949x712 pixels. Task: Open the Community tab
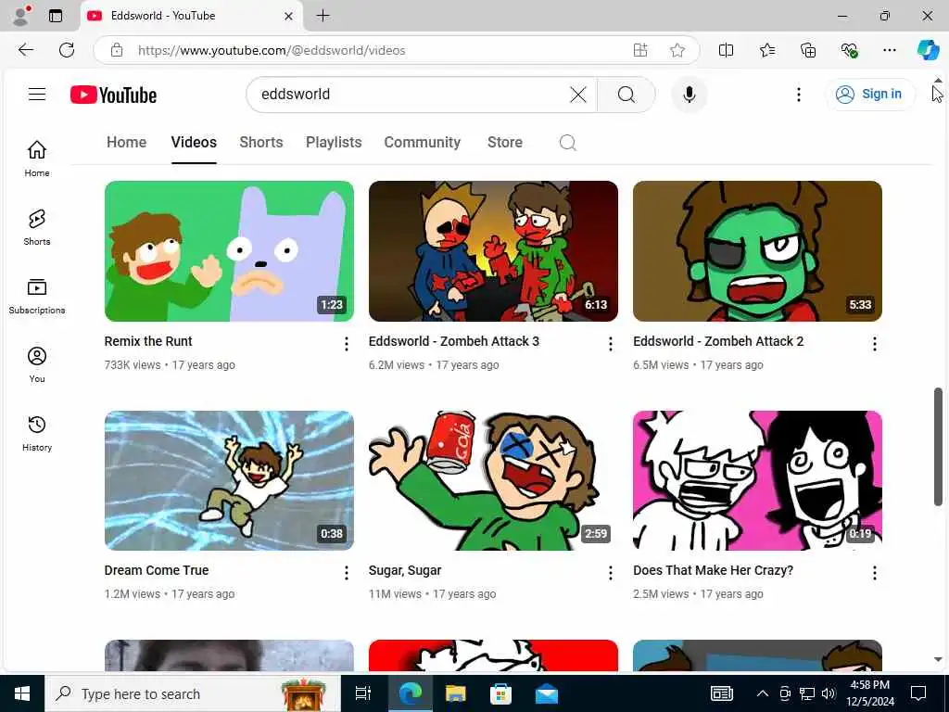tap(423, 142)
